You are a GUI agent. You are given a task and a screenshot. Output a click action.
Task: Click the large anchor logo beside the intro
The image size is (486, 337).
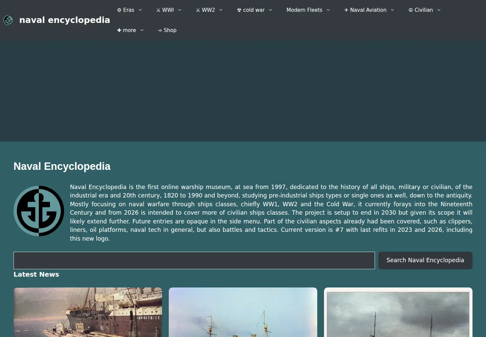point(39,211)
